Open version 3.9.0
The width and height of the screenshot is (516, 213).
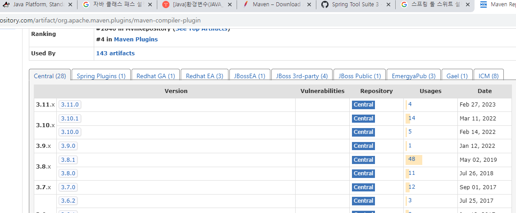pos(68,146)
